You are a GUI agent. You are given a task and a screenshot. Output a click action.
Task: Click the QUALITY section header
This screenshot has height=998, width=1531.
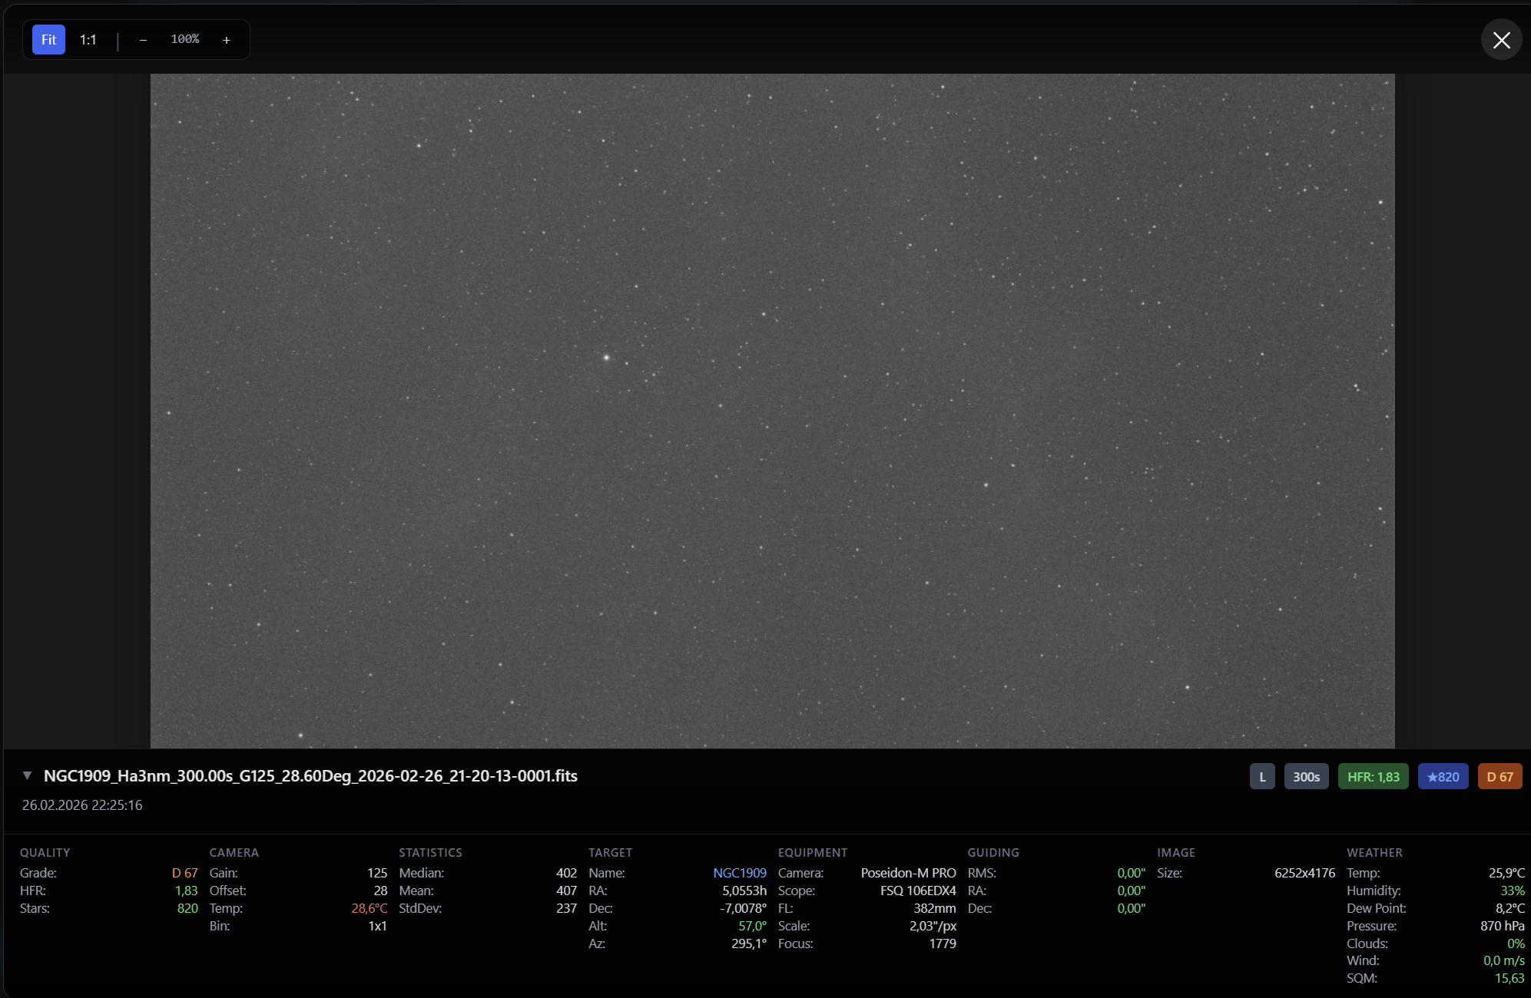point(45,852)
